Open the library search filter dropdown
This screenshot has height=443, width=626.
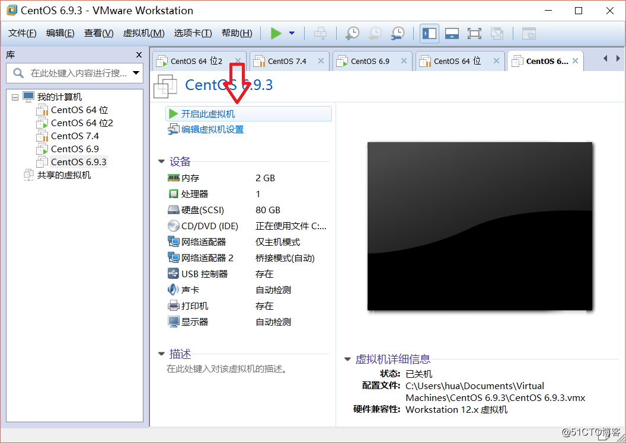point(136,73)
